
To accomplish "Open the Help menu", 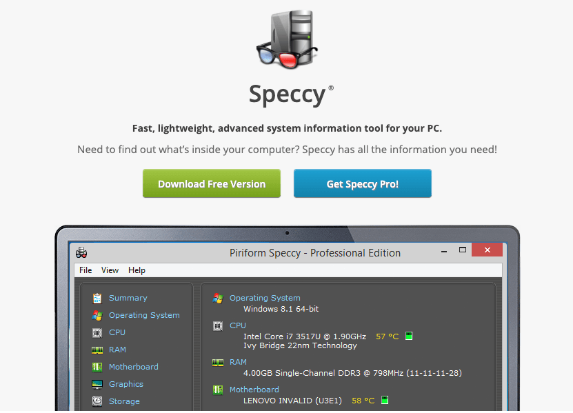I will (137, 270).
